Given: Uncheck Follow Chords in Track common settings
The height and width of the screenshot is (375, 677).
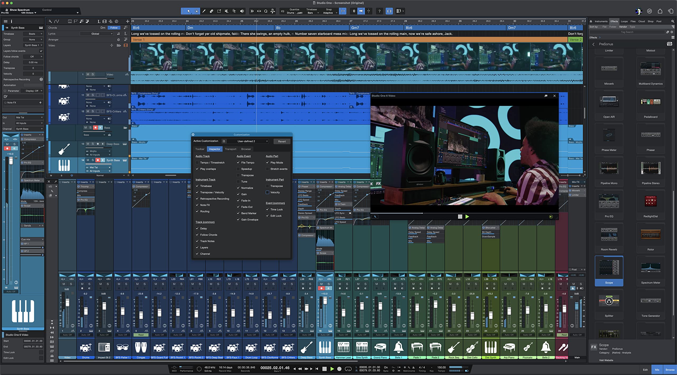Looking at the screenshot, I should [x=197, y=235].
